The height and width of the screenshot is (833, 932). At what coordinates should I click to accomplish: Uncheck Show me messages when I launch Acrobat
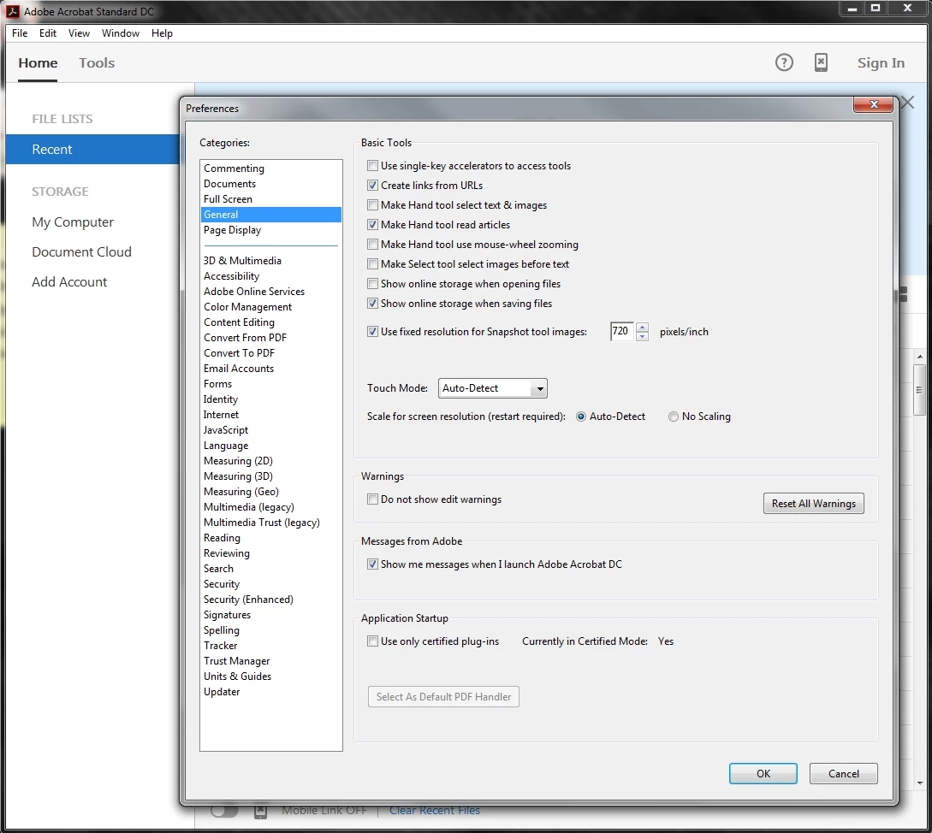[x=372, y=564]
